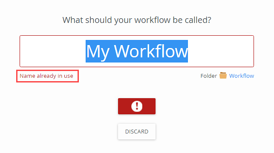Focus the red-bordered name input box
Image resolution: width=274 pixels, height=153 pixels.
[x=137, y=51]
